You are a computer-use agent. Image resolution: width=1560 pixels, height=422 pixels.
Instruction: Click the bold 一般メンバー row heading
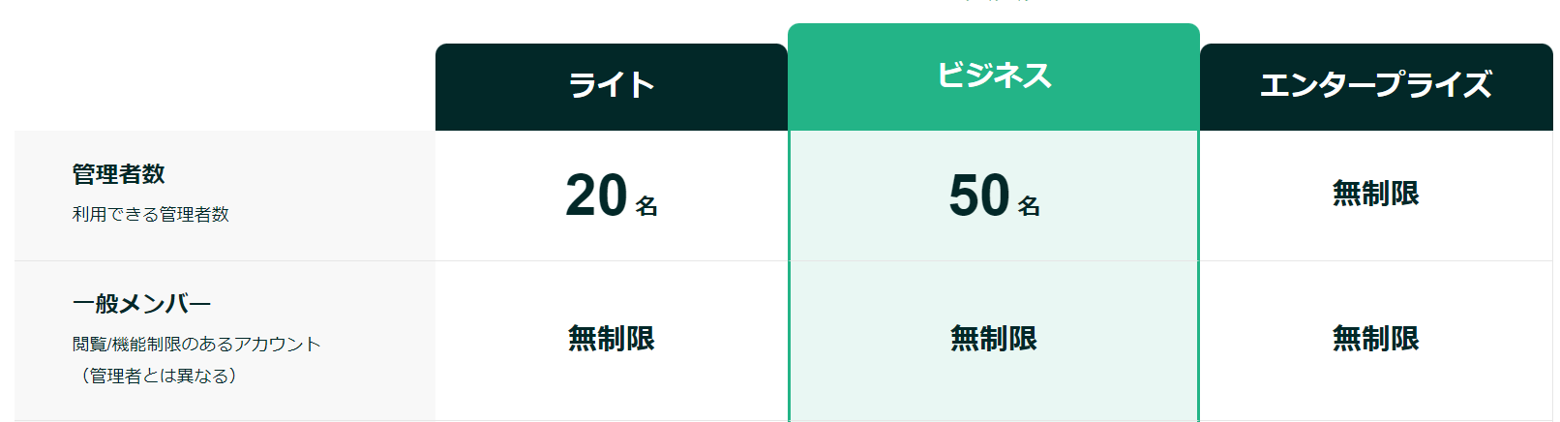[x=141, y=304]
